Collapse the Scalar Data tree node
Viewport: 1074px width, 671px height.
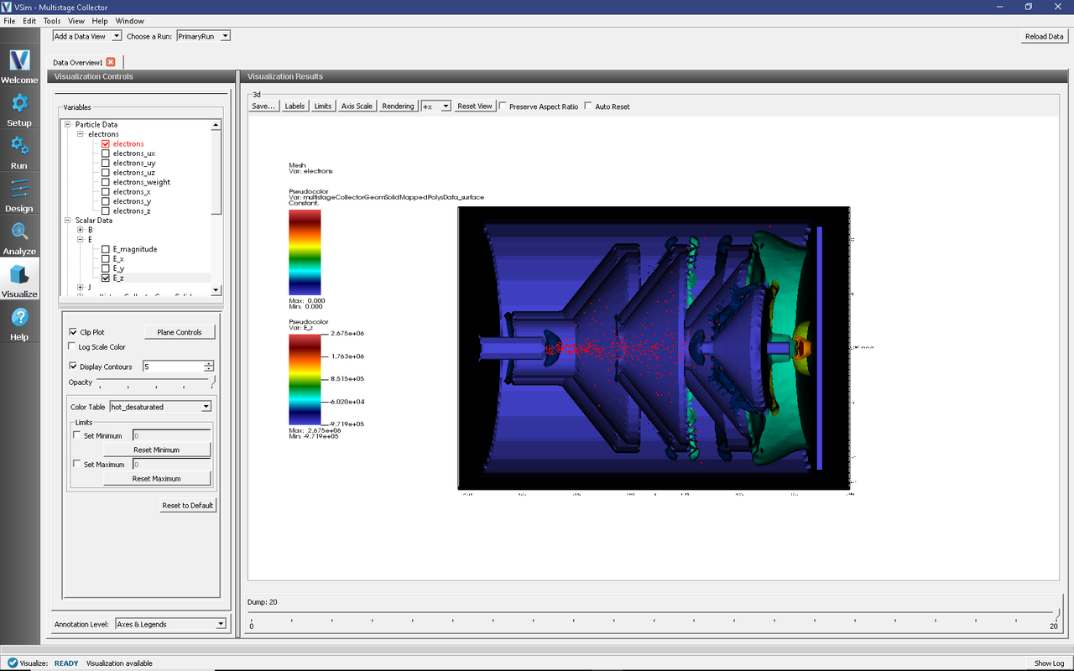click(x=66, y=221)
